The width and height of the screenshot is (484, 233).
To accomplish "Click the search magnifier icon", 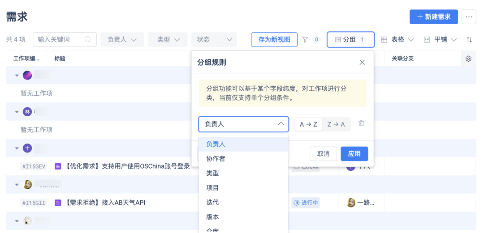I will [88, 39].
